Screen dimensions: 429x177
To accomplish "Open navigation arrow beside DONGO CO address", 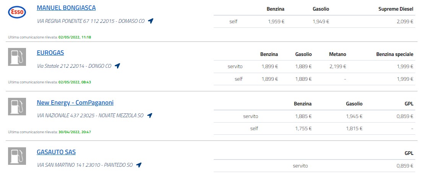I will click(117, 66).
